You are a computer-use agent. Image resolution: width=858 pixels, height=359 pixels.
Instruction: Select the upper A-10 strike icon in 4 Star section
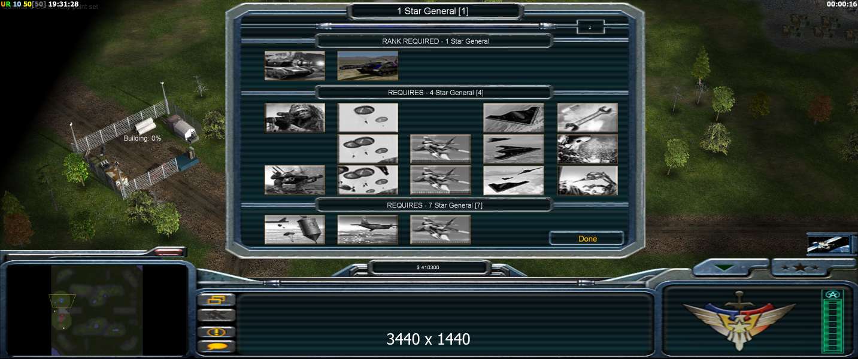pos(441,149)
